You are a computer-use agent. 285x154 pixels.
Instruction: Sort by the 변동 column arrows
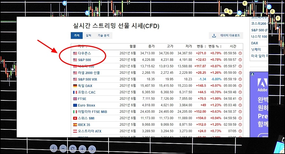tap(205, 46)
